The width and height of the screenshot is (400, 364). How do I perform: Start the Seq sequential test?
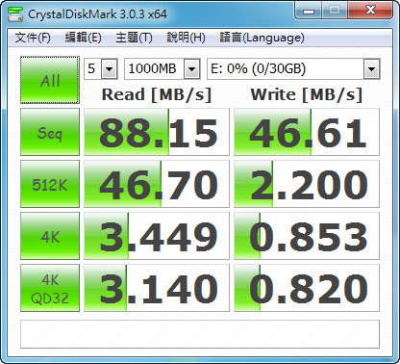click(x=50, y=132)
